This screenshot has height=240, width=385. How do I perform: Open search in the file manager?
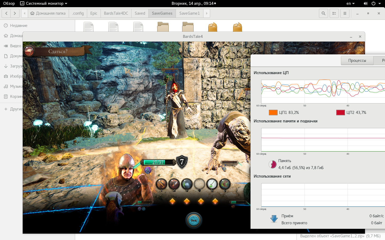(x=324, y=13)
